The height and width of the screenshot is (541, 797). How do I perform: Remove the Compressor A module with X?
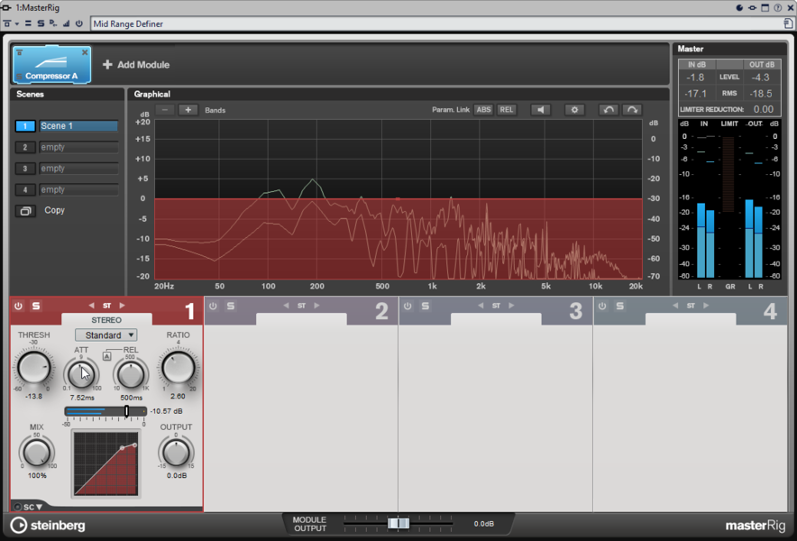(x=85, y=52)
